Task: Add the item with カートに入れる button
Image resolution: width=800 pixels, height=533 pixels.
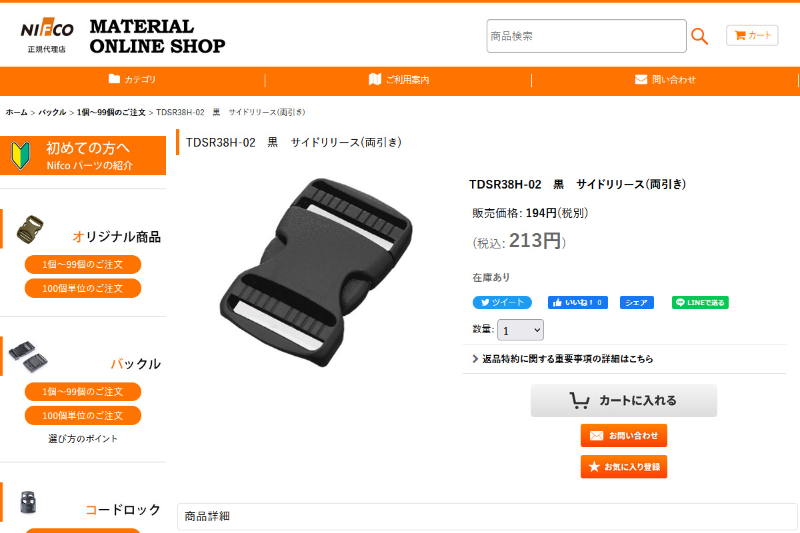Action: 624,400
